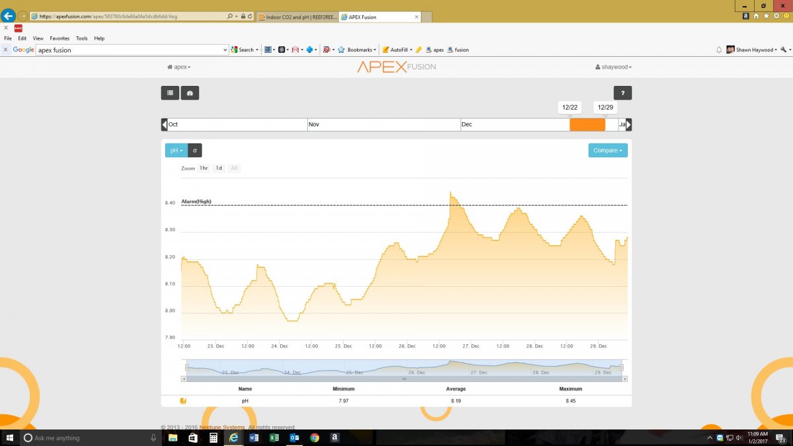Click the timeline left arrow
The image size is (793, 446).
165,124
